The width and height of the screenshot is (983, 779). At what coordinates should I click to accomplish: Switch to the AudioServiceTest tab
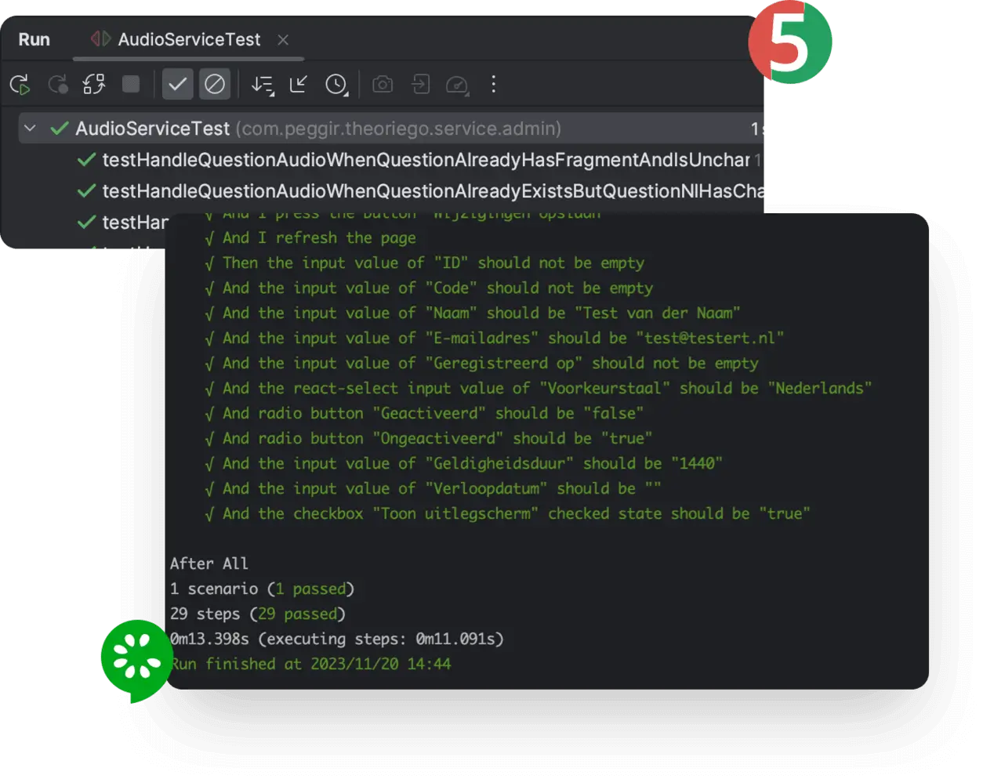coord(188,40)
